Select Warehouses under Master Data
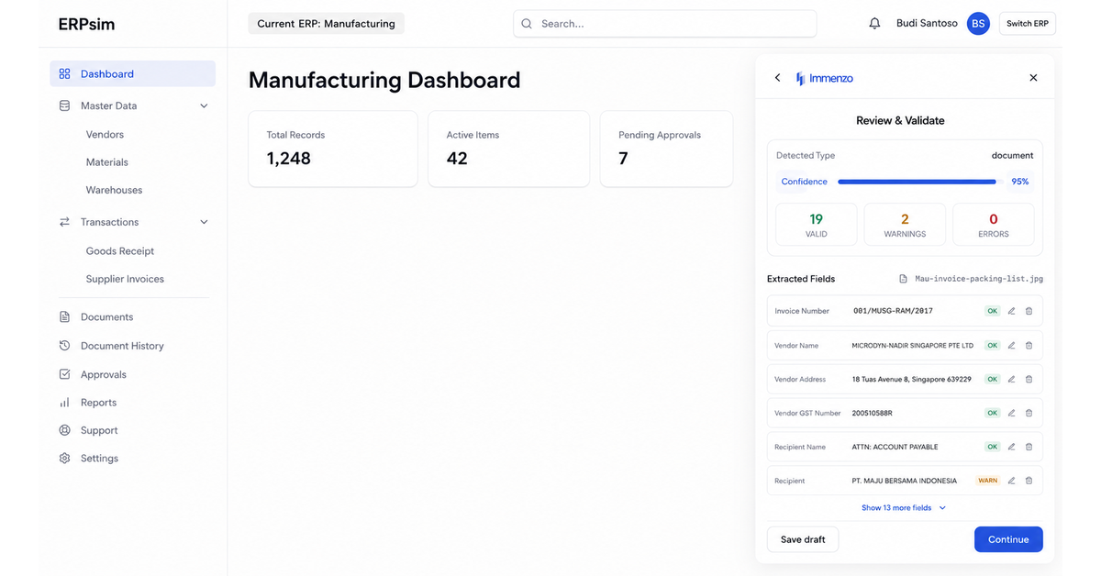Viewport: 1101px width, 576px height. coord(114,190)
